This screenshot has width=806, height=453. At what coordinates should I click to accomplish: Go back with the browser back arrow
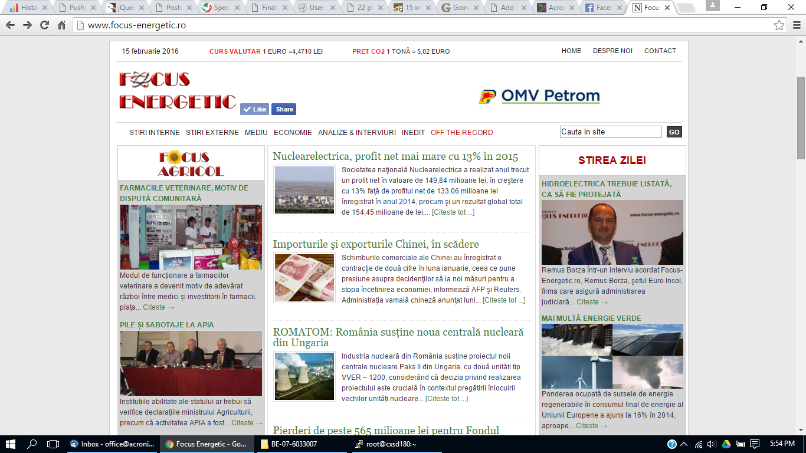pos(10,25)
